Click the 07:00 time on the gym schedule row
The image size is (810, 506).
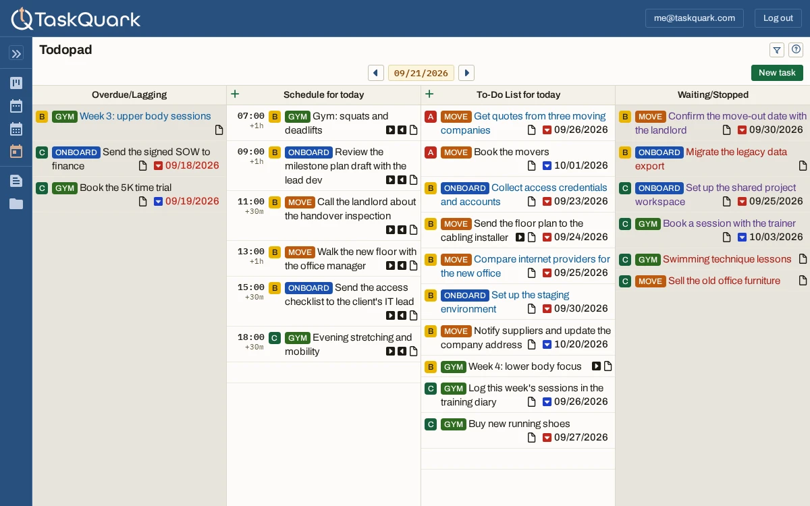[x=251, y=116]
